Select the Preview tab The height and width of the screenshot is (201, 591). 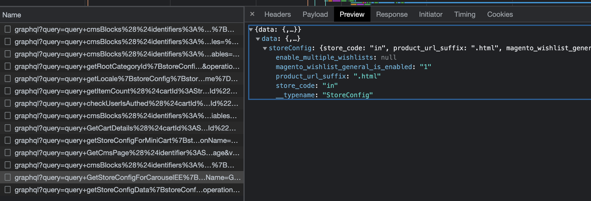point(352,14)
